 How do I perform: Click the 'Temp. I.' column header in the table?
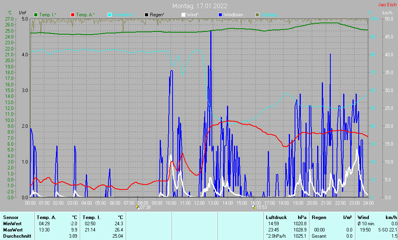pos(92,217)
